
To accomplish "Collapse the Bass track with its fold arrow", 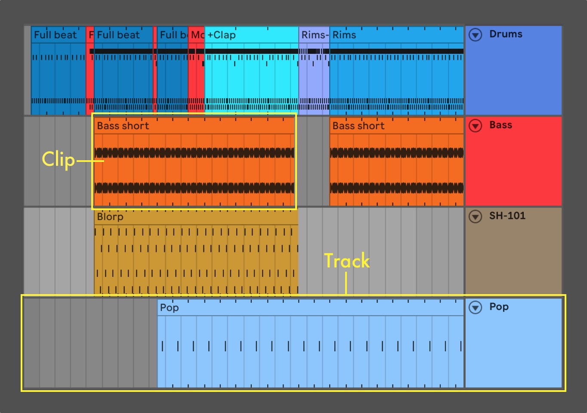I will (475, 125).
